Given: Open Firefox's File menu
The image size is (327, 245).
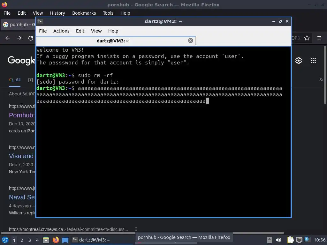Looking at the screenshot, I should pyautogui.click(x=7, y=13).
